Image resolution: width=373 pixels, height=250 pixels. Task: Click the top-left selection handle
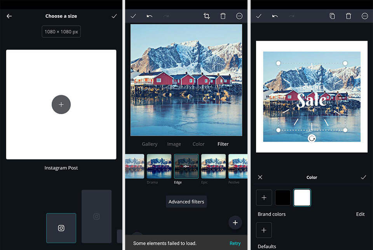point(278,63)
